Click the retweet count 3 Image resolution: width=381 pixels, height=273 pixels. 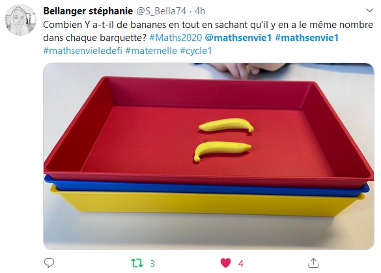(152, 263)
